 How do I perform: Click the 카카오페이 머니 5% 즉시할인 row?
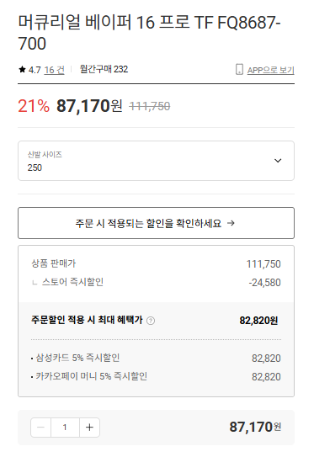point(156,376)
